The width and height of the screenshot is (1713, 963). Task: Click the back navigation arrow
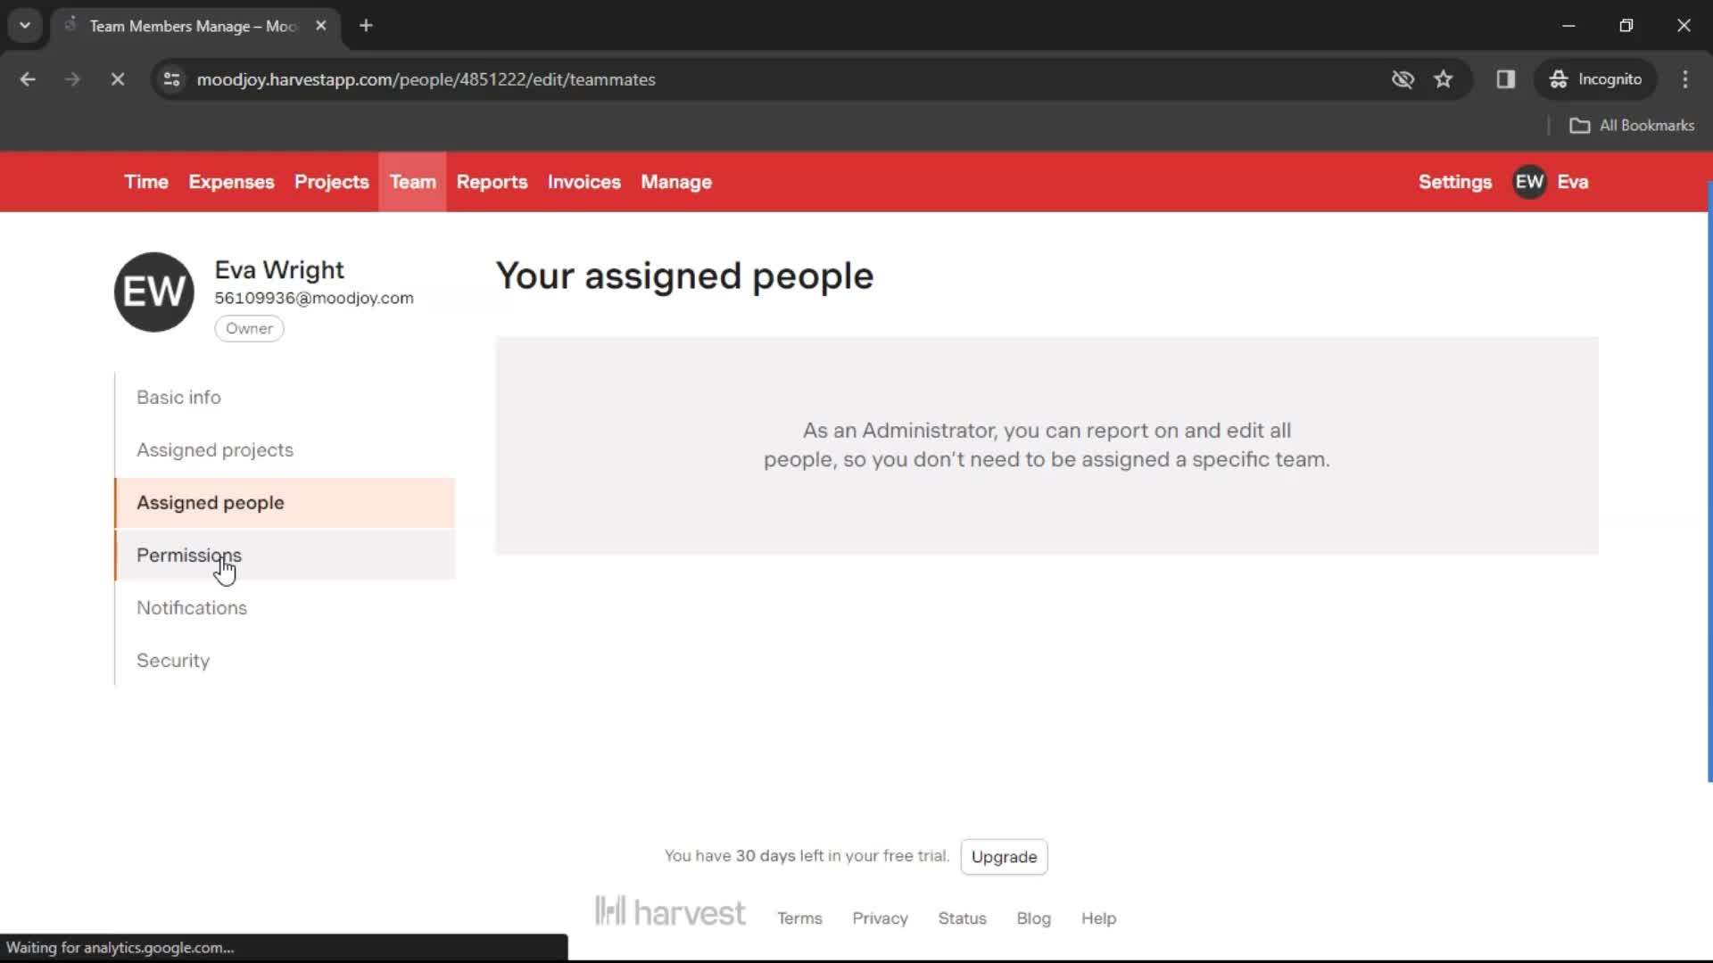coord(29,78)
